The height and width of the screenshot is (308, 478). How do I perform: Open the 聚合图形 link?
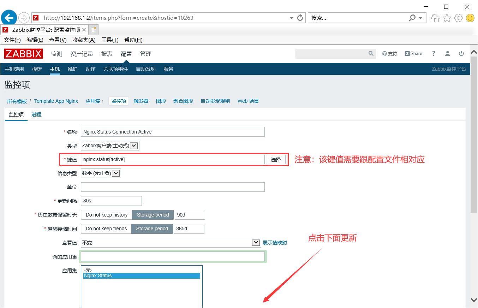[183, 101]
